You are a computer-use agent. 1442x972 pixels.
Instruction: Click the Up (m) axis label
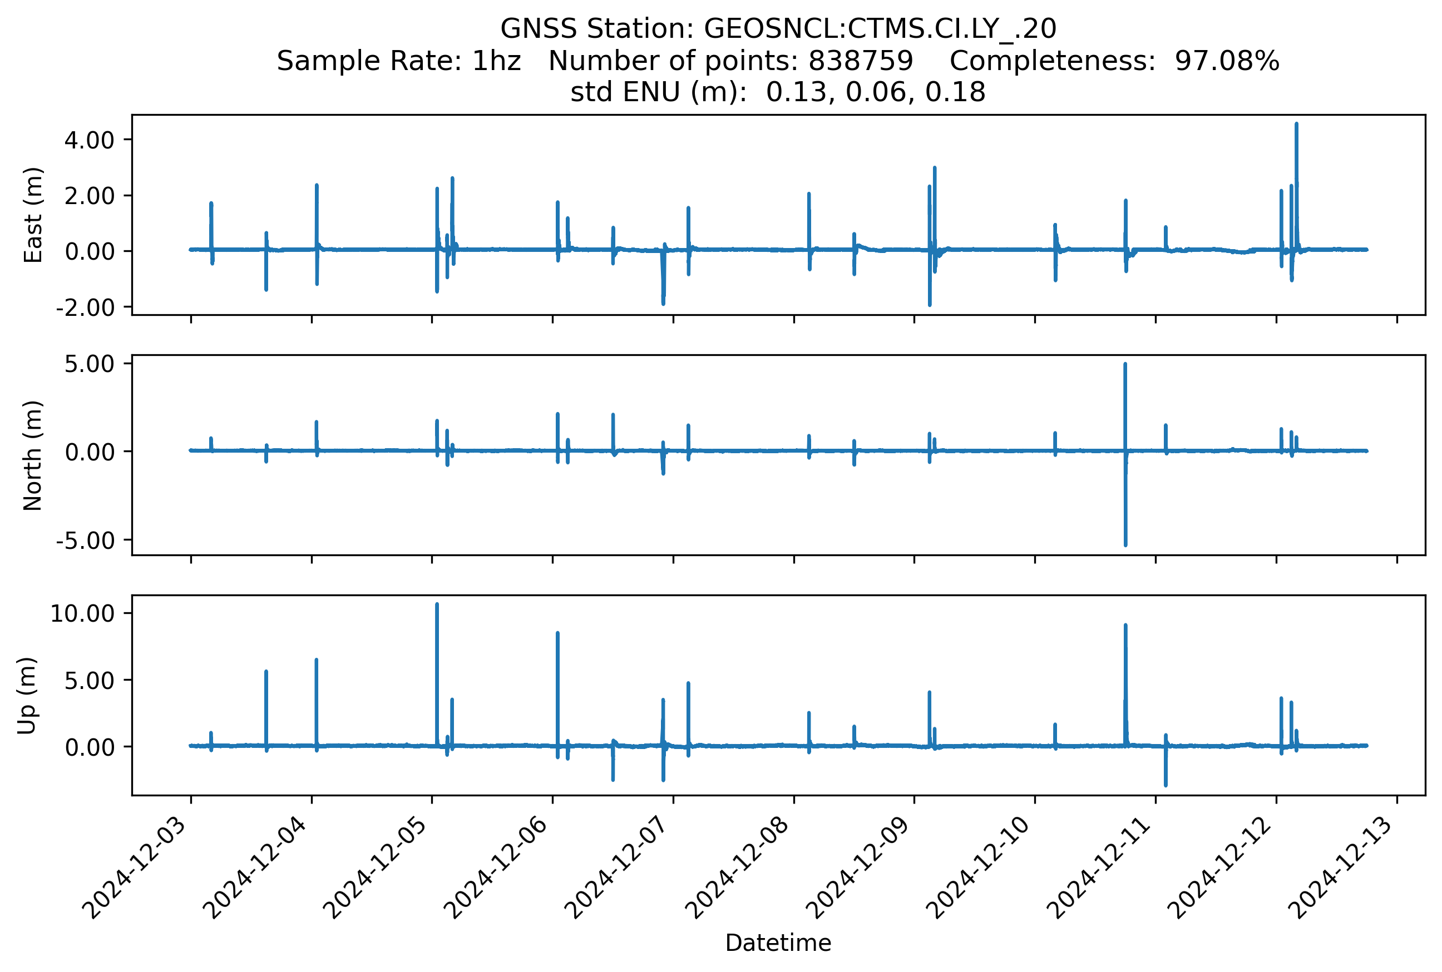coord(27,696)
